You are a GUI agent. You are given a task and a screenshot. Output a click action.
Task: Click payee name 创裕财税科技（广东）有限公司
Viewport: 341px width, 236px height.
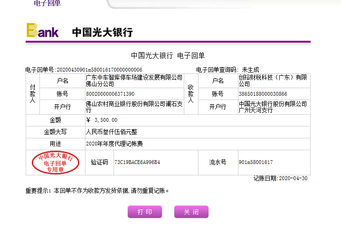(273, 81)
